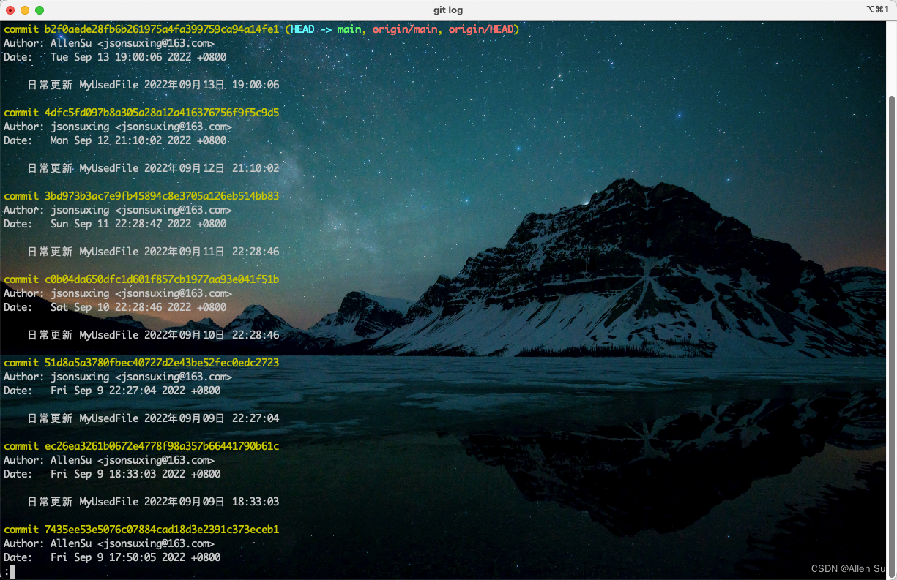Click the yellow minimize window button
This screenshot has width=897, height=580.
pyautogui.click(x=25, y=10)
